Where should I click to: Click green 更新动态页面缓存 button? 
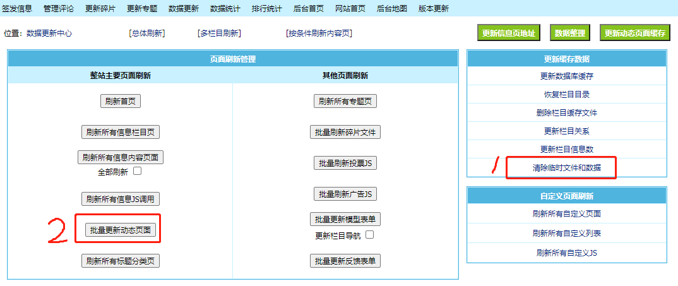coord(634,33)
